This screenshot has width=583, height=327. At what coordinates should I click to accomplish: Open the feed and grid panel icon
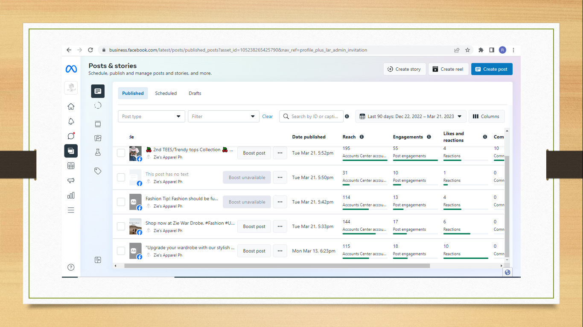tap(98, 124)
